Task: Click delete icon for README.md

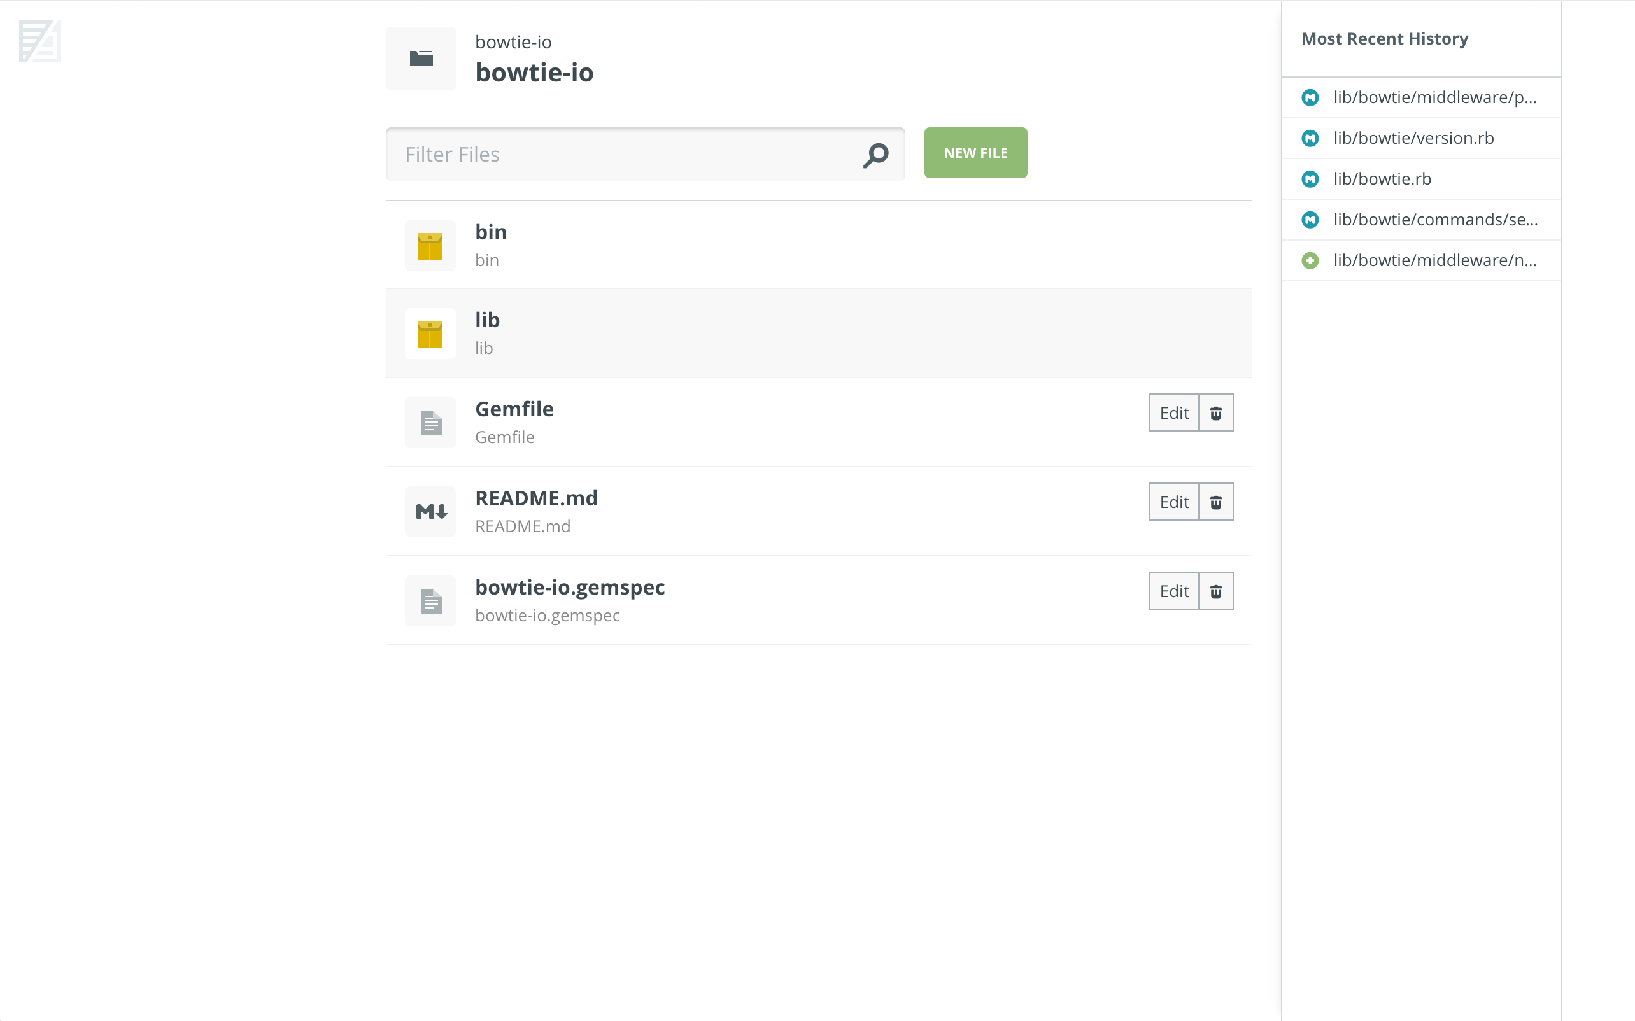Action: pos(1215,502)
